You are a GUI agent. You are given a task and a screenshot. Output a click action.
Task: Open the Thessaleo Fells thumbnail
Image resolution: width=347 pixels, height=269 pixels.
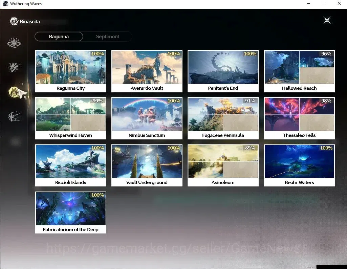pos(299,114)
